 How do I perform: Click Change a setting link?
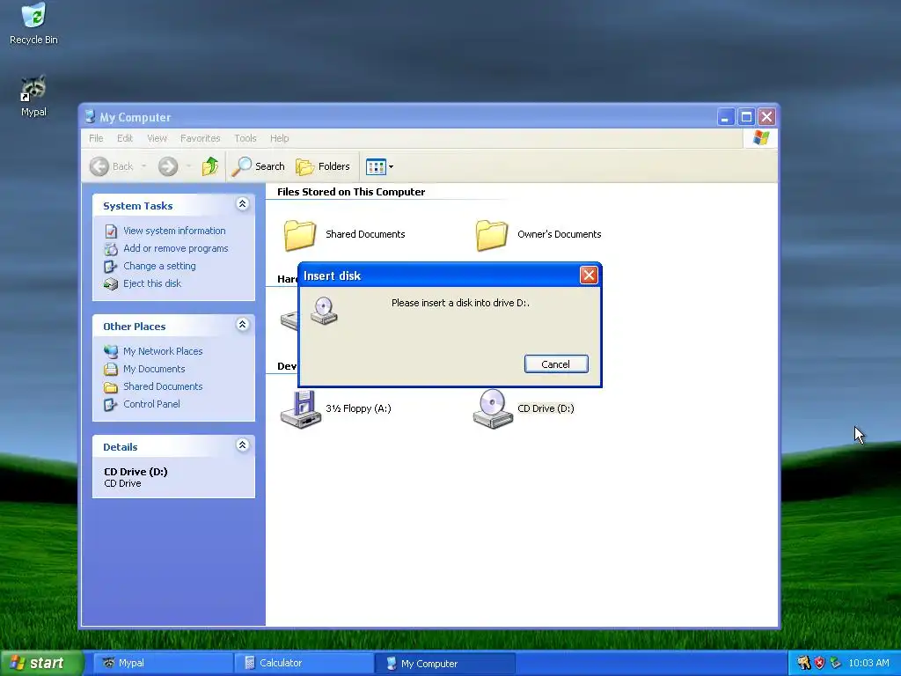[159, 266]
